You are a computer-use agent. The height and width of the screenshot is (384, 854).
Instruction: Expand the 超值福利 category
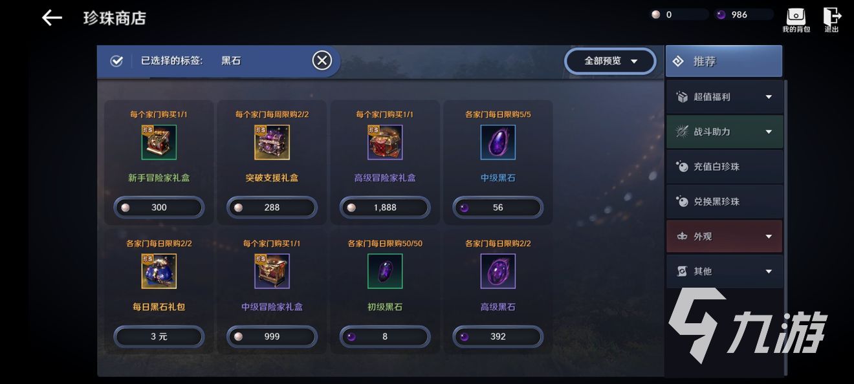[x=725, y=97]
